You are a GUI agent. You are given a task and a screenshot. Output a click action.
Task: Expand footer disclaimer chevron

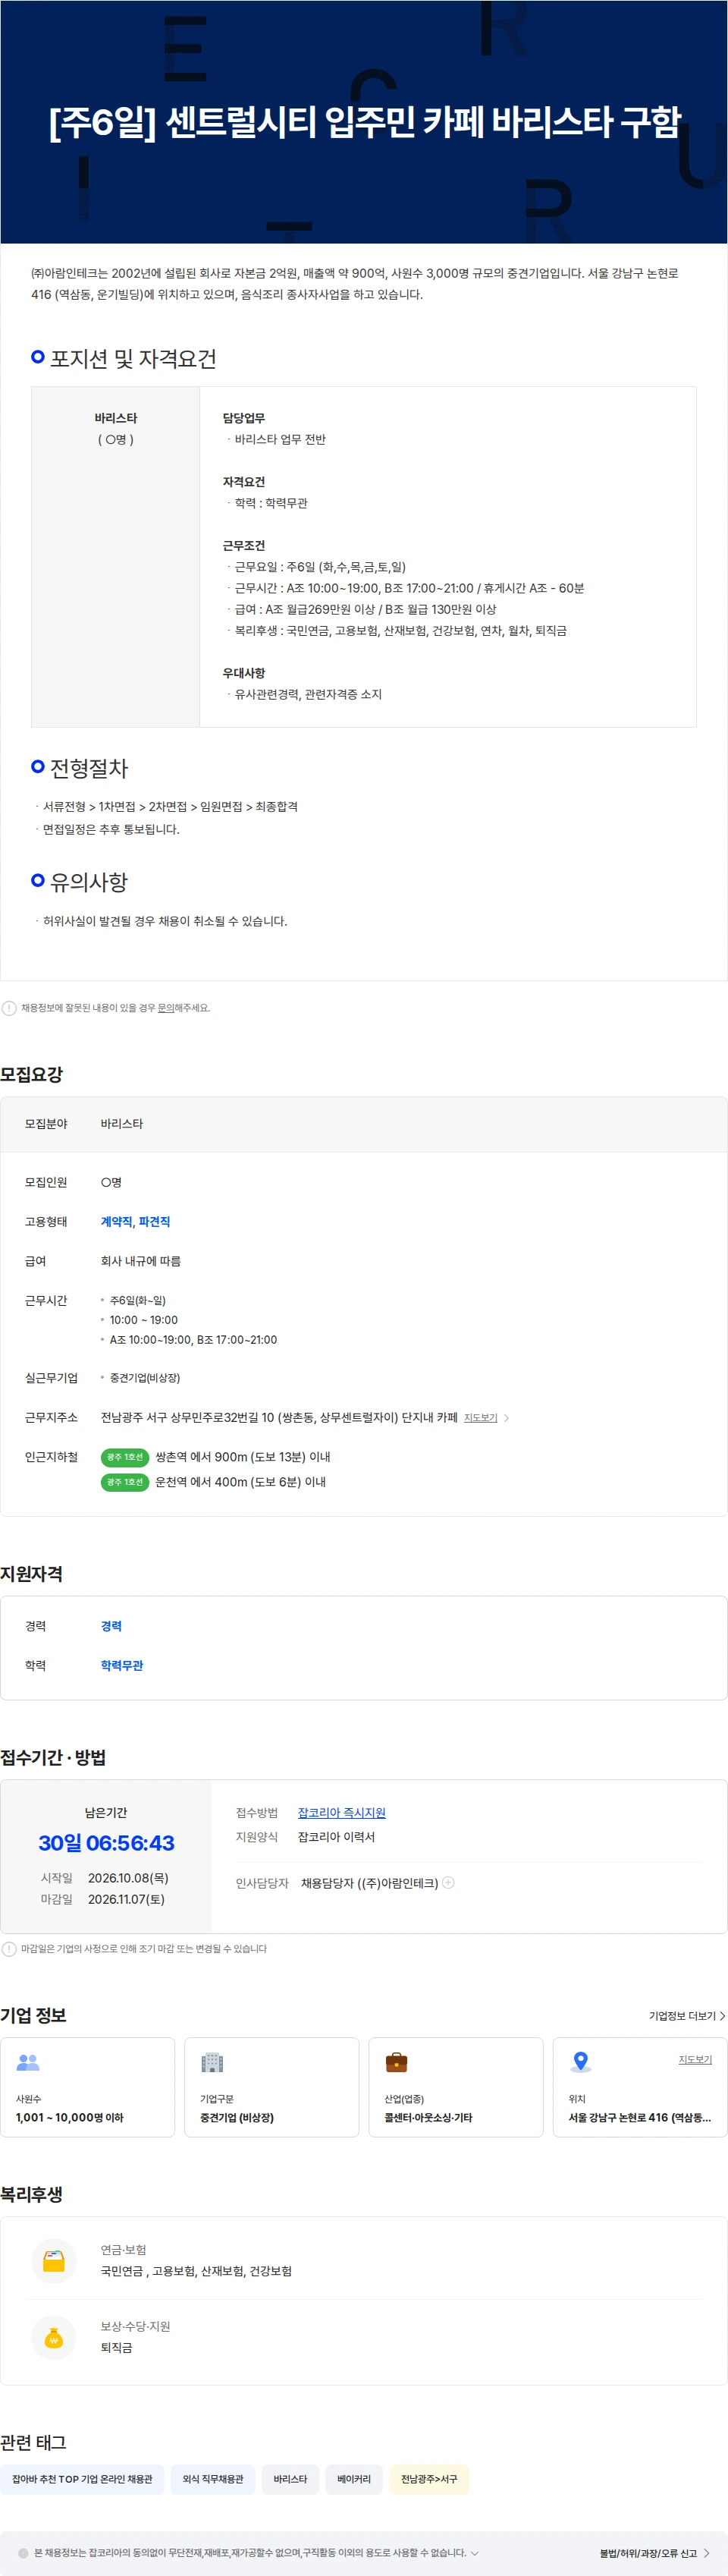coord(474,2552)
